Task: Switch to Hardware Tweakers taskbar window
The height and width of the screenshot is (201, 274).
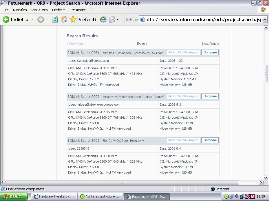Action: click(x=54, y=196)
